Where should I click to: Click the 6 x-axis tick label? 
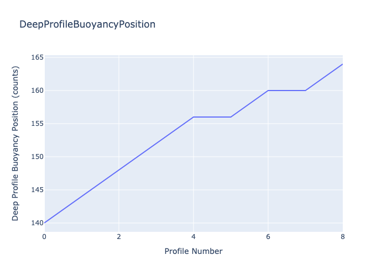click(x=268, y=237)
